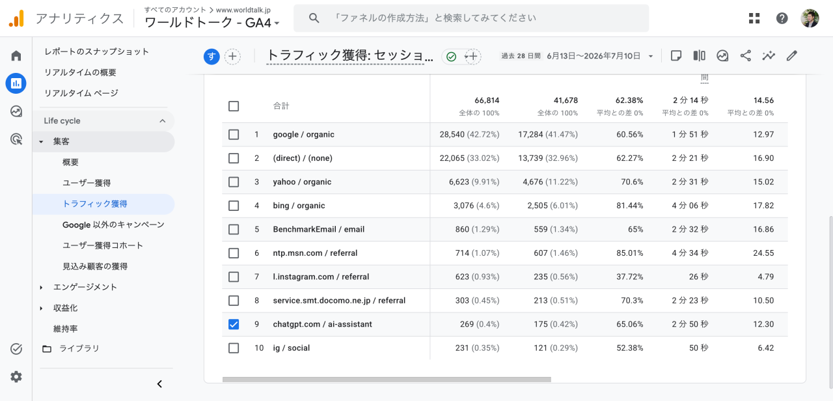Image resolution: width=833 pixels, height=401 pixels.
Task: Check the ig / social row
Action: [x=234, y=348]
